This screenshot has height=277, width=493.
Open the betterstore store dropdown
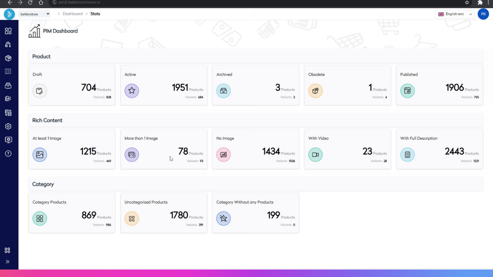[35, 14]
